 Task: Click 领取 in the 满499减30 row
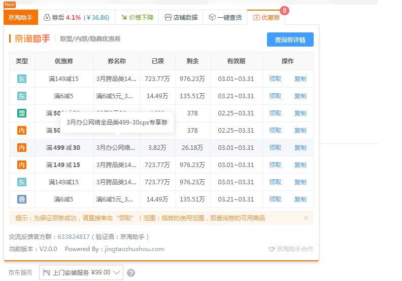tap(275, 147)
